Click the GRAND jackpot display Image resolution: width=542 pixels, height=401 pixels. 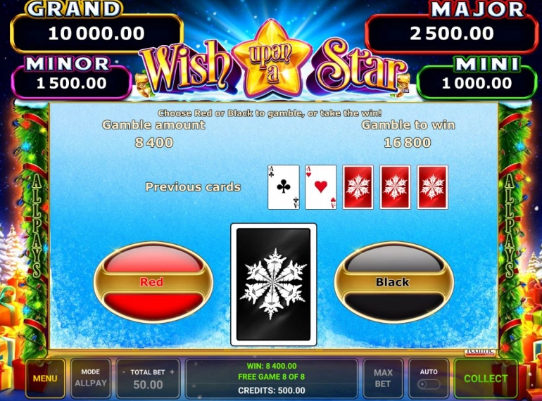coord(96,34)
